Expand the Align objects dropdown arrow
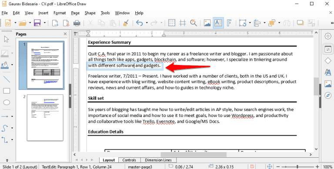334x169 pixels. click(264, 23)
